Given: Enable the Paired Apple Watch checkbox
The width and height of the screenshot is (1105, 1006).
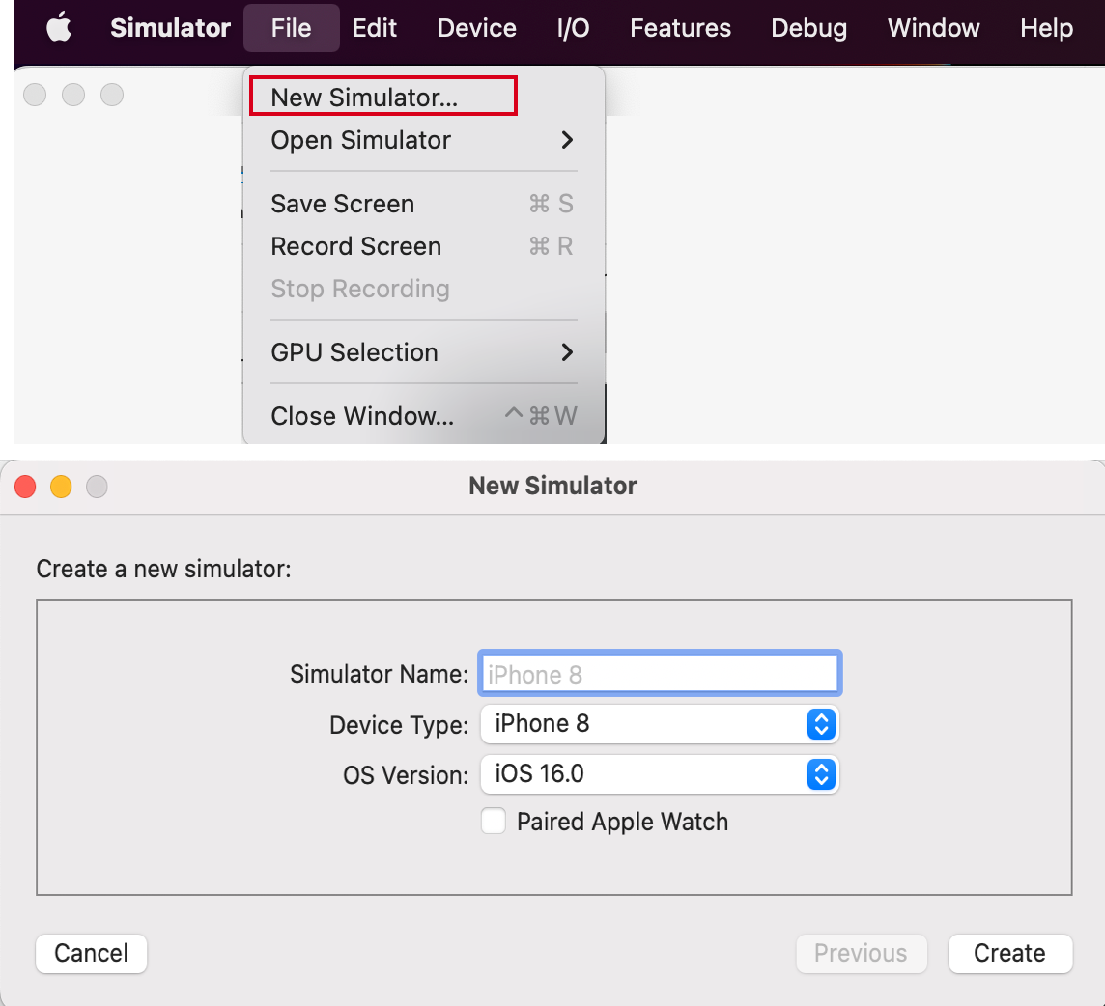Looking at the screenshot, I should [x=494, y=822].
